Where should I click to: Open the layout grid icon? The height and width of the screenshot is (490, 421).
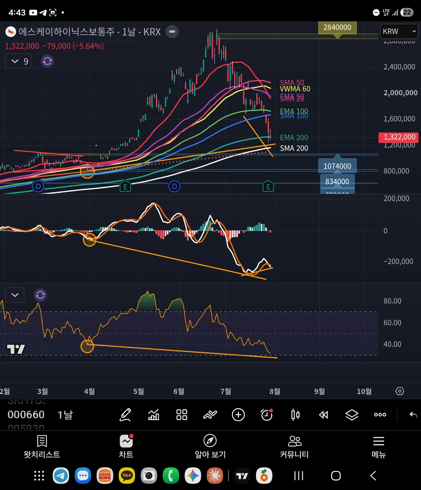182,415
